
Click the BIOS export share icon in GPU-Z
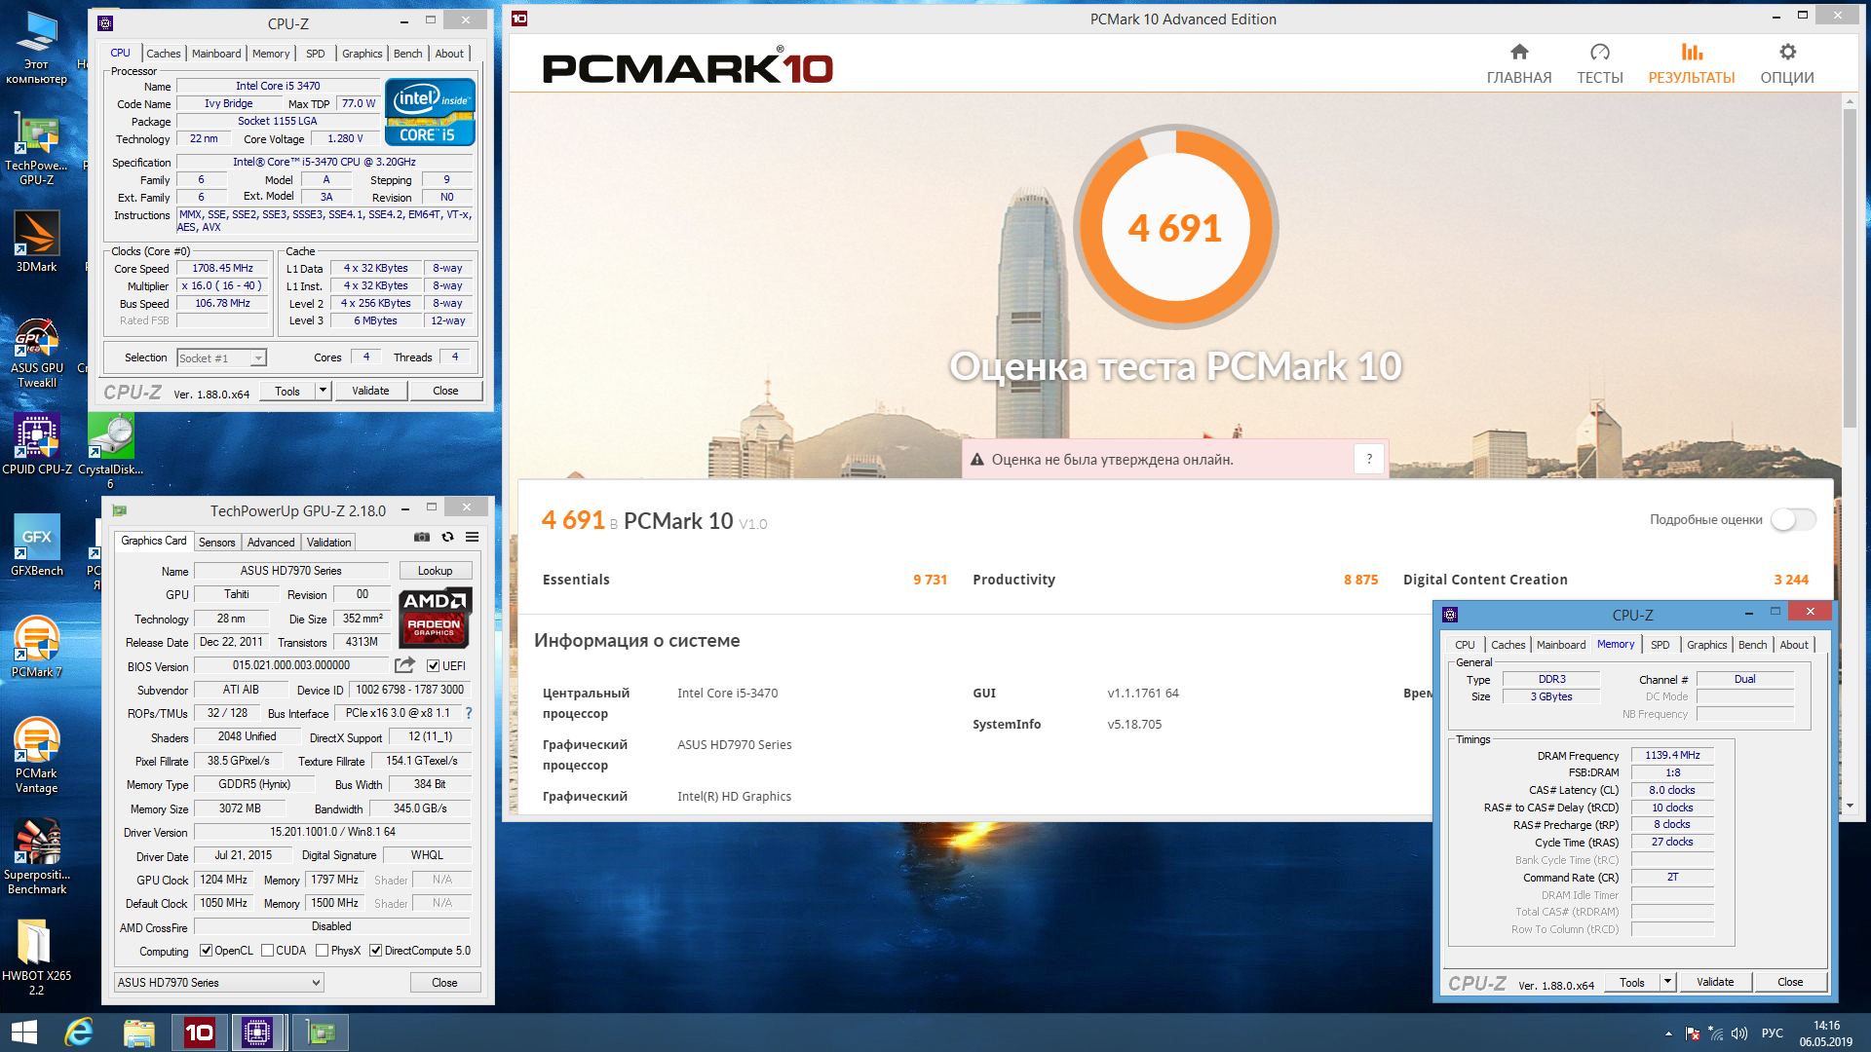pos(404,665)
